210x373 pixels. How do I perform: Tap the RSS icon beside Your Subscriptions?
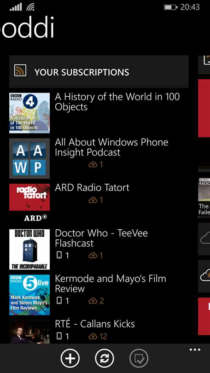click(20, 70)
